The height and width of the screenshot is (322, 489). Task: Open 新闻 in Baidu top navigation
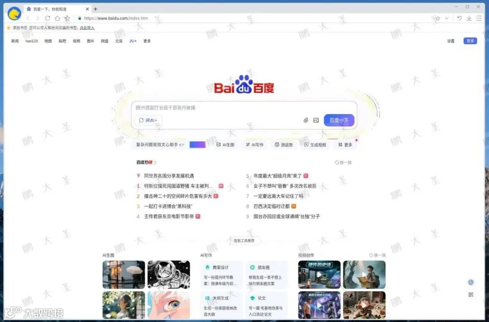tap(15, 41)
